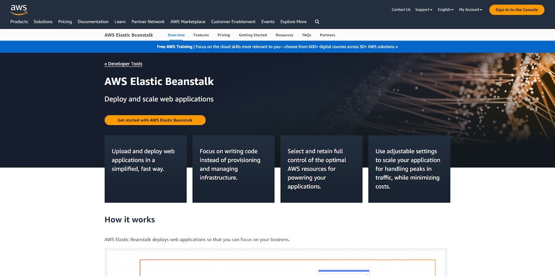The width and height of the screenshot is (555, 276).
Task: Expand the Support dropdown
Action: click(x=424, y=10)
